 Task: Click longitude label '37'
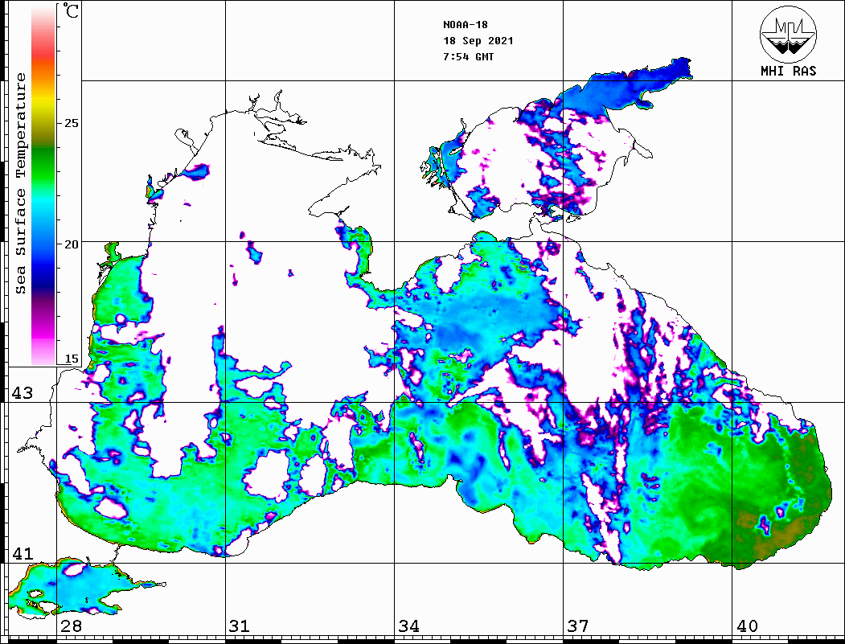coord(578,626)
